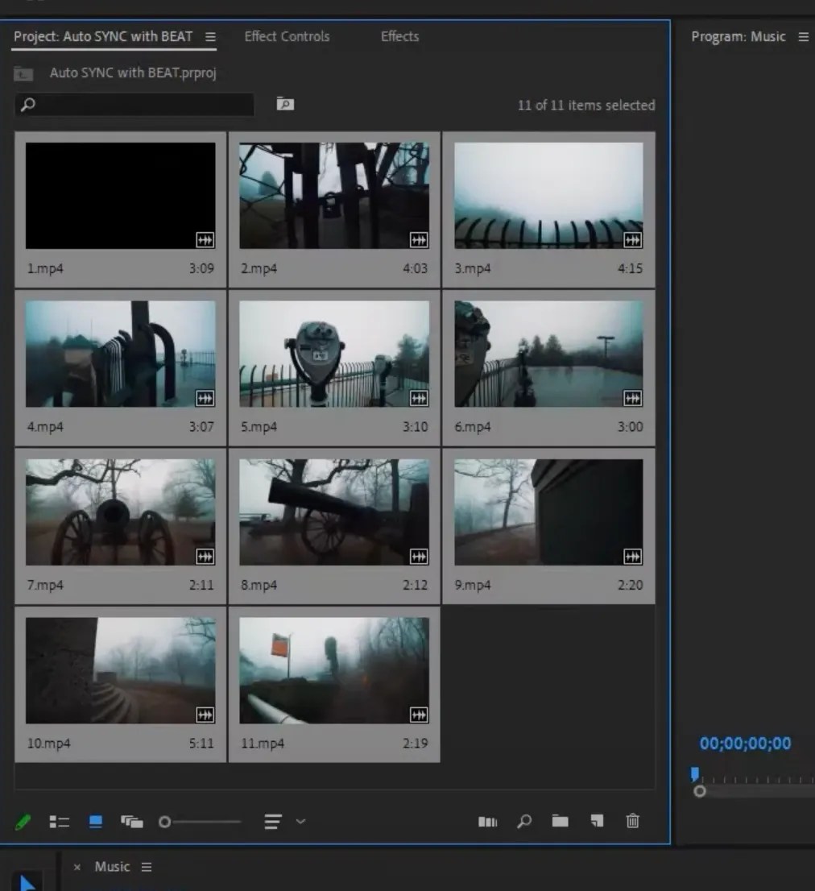Open Find via the magnifying glass icon
Screen dimensions: 815x891
pos(524,821)
